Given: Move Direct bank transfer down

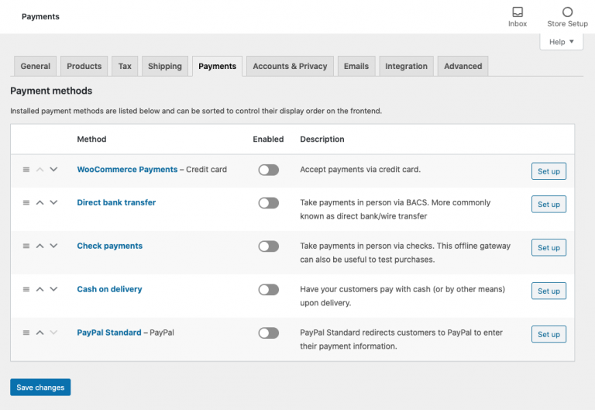Looking at the screenshot, I should tap(53, 203).
